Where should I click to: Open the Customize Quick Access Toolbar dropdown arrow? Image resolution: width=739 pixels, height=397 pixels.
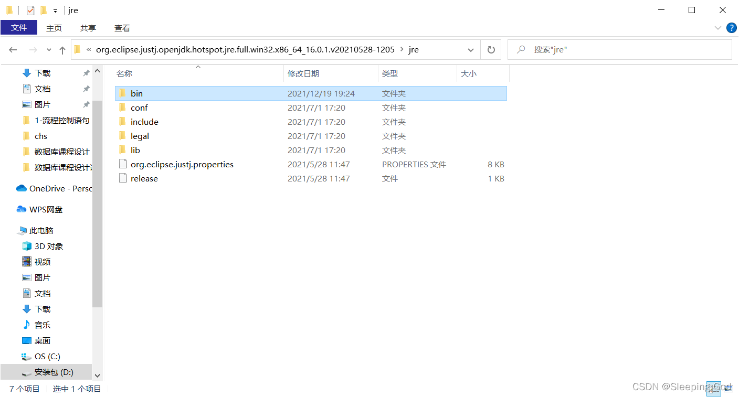(55, 10)
